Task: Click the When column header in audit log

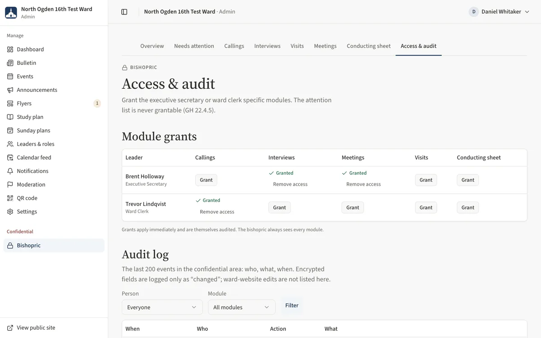Action: pos(133,329)
